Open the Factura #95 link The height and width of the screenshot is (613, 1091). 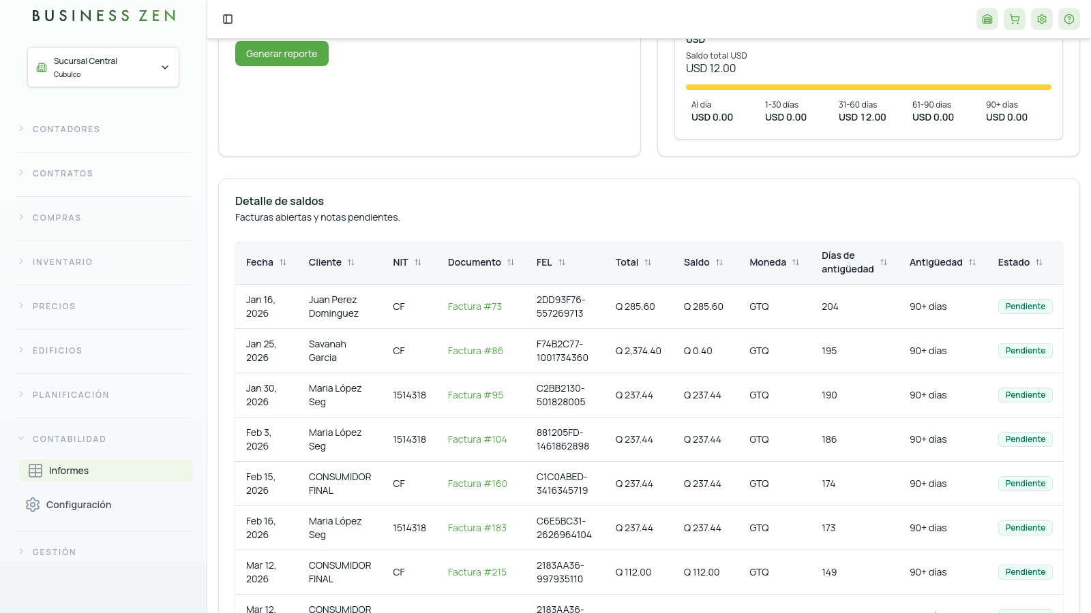pyautogui.click(x=475, y=395)
